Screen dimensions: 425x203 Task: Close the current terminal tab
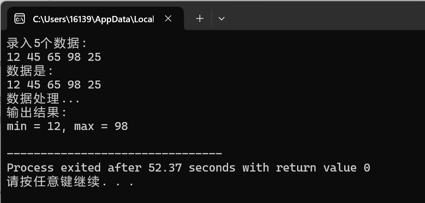pyautogui.click(x=168, y=18)
